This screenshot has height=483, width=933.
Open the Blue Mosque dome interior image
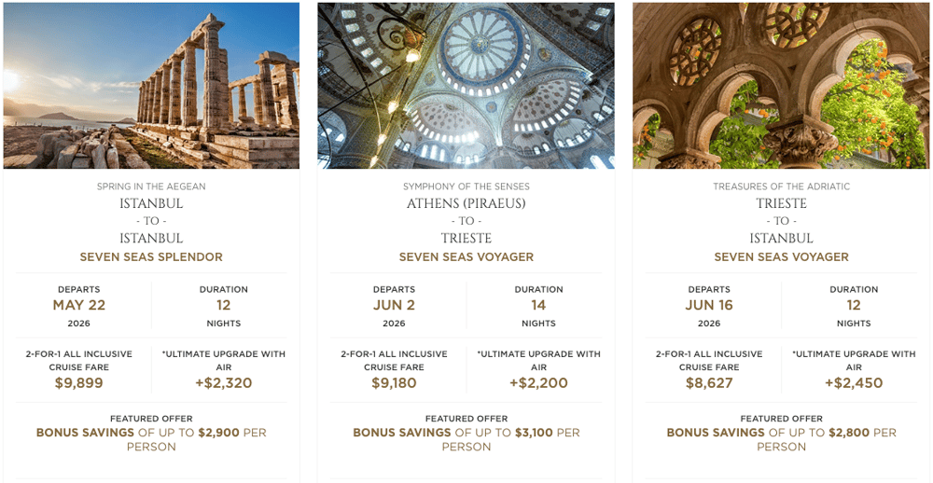466,86
